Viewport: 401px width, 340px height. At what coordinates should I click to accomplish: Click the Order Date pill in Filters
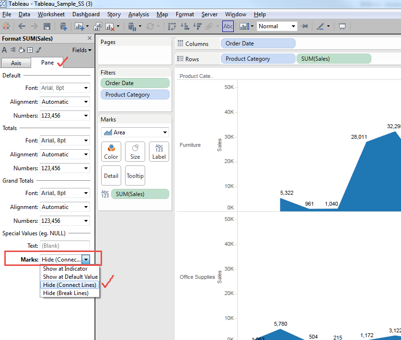(x=135, y=83)
